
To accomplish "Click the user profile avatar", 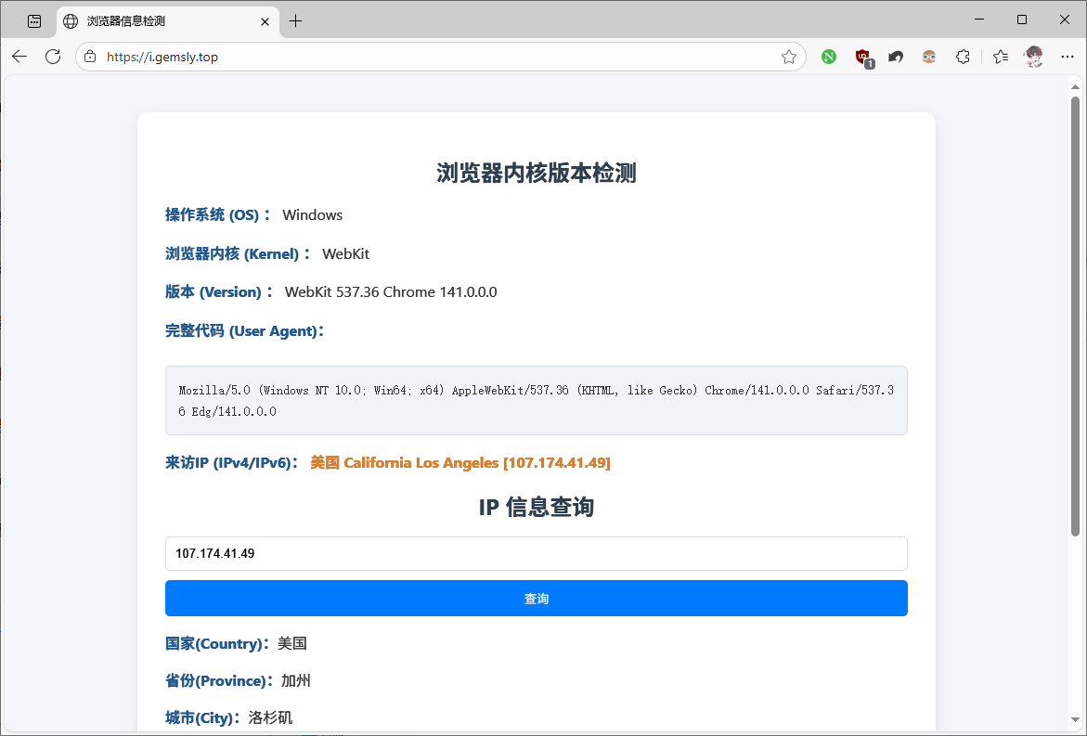I will [x=1033, y=57].
